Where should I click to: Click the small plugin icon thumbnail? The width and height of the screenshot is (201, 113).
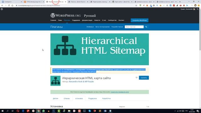coord(55,81)
